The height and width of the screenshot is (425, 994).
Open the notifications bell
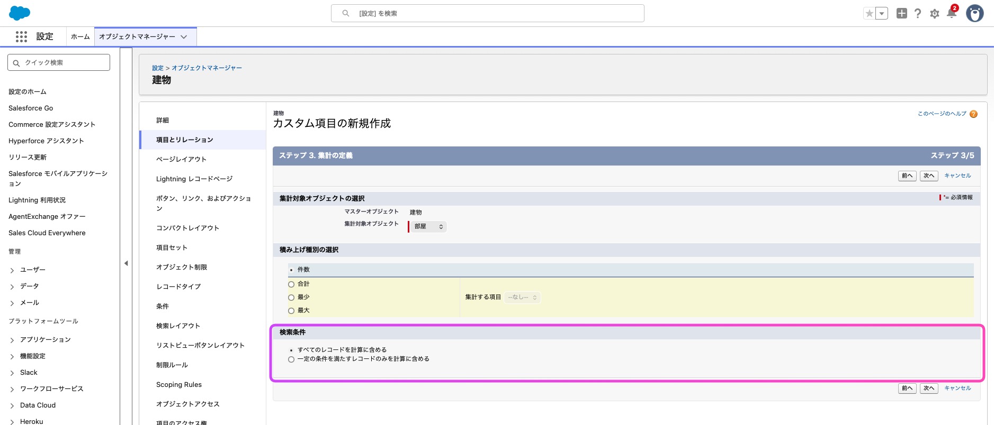point(952,13)
